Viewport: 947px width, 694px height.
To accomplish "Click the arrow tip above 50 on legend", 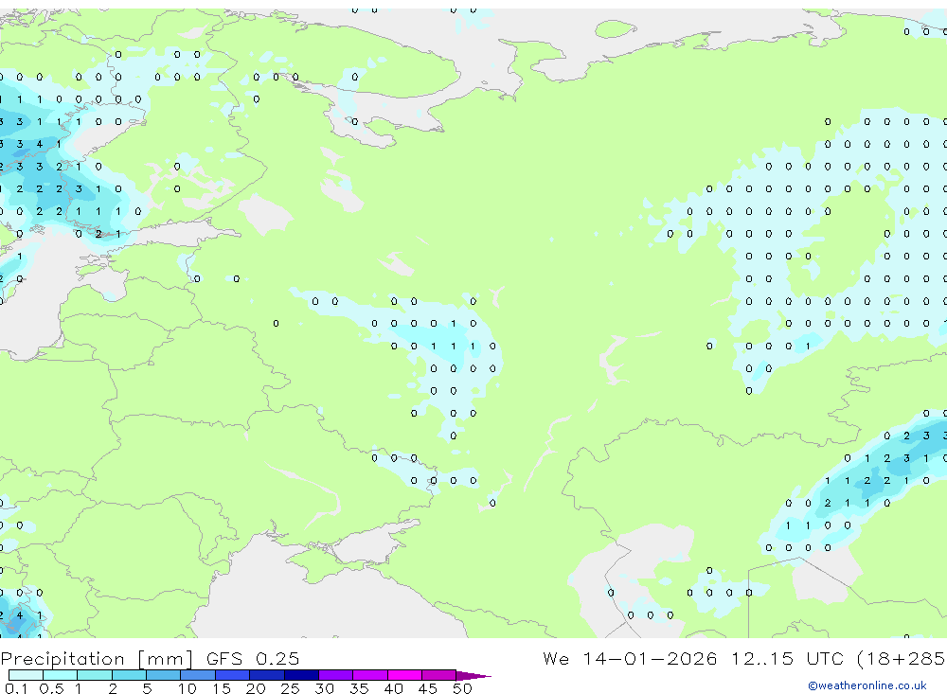I will click(474, 676).
